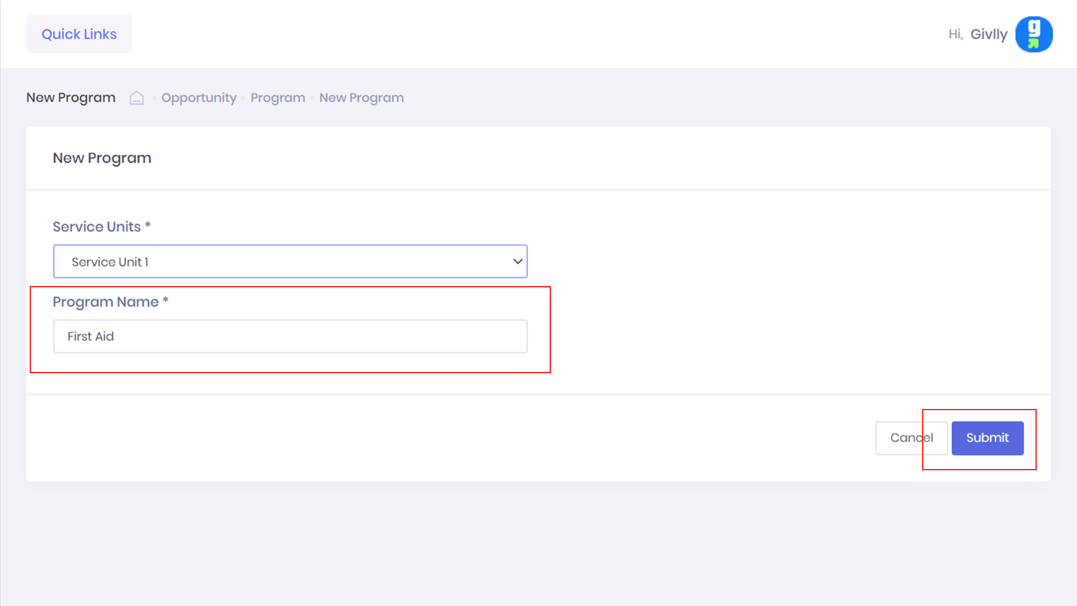Click the 'First Aid' text in input
The height and width of the screenshot is (606, 1077).
tap(90, 337)
